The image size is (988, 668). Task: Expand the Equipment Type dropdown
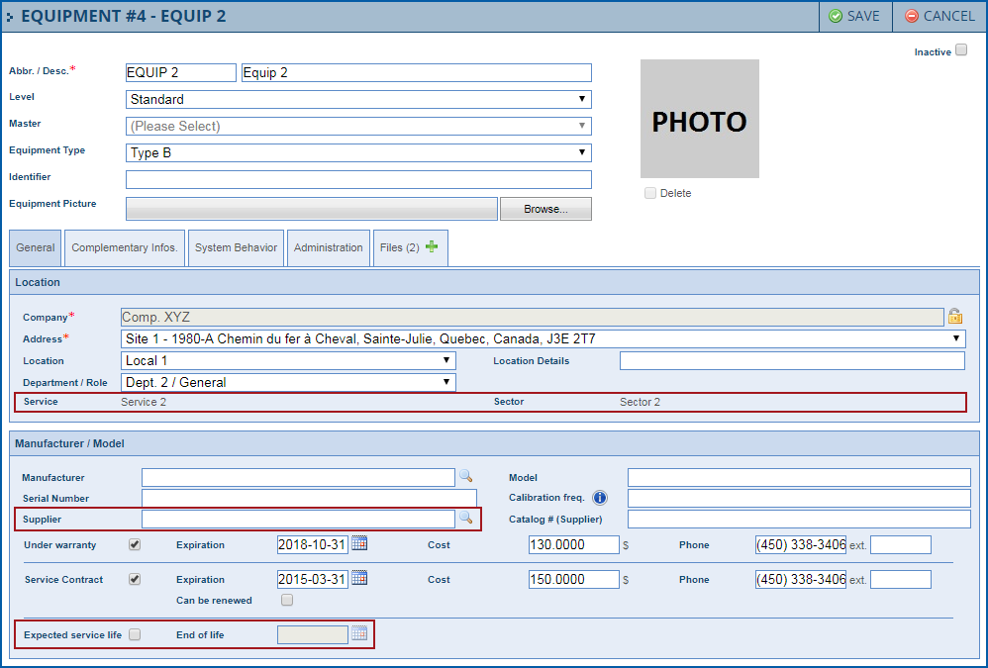point(358,152)
